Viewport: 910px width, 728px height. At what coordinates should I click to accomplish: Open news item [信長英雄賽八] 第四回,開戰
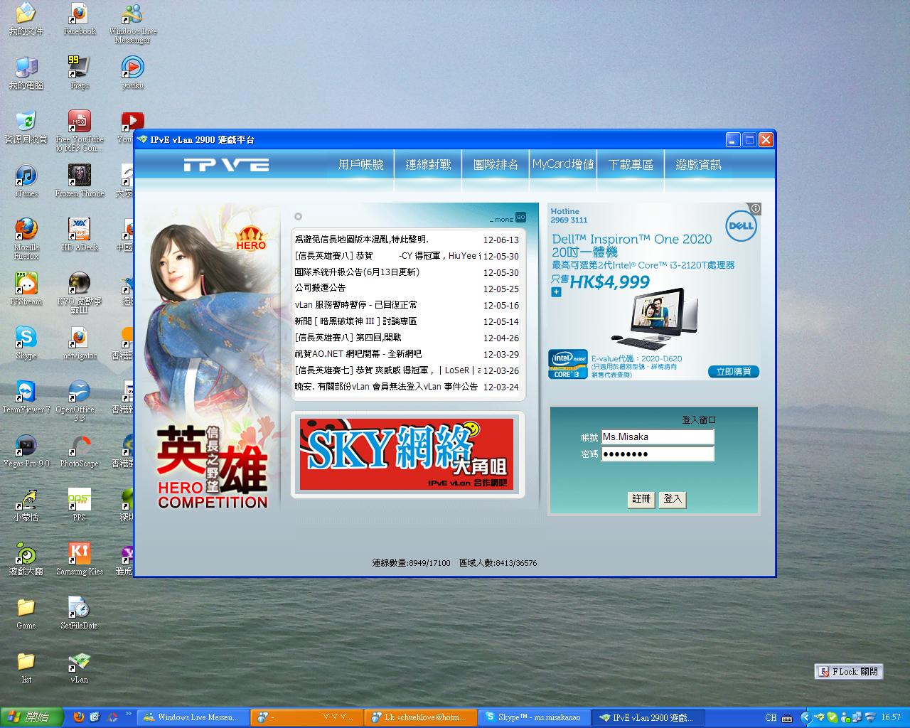(348, 338)
